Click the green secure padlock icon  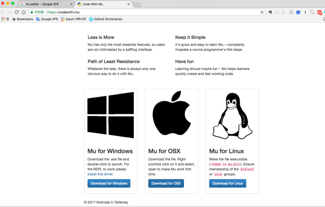(x=32, y=12)
